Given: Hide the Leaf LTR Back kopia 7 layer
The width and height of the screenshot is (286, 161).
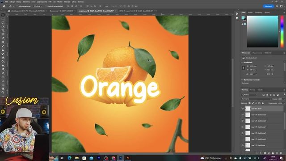Looking at the screenshot, I should pyautogui.click(x=243, y=127).
